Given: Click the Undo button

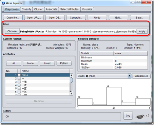Looking at the screenshot, I should tap(97, 18).
